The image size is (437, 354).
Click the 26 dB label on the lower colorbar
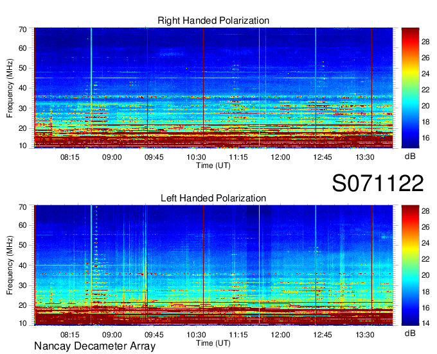[x=425, y=227]
